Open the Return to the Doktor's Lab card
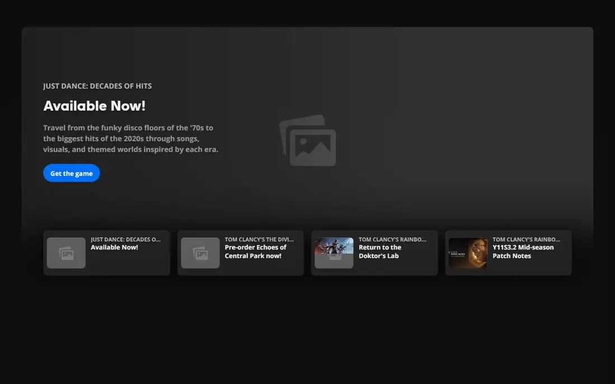The height and width of the screenshot is (384, 615). pyautogui.click(x=374, y=253)
